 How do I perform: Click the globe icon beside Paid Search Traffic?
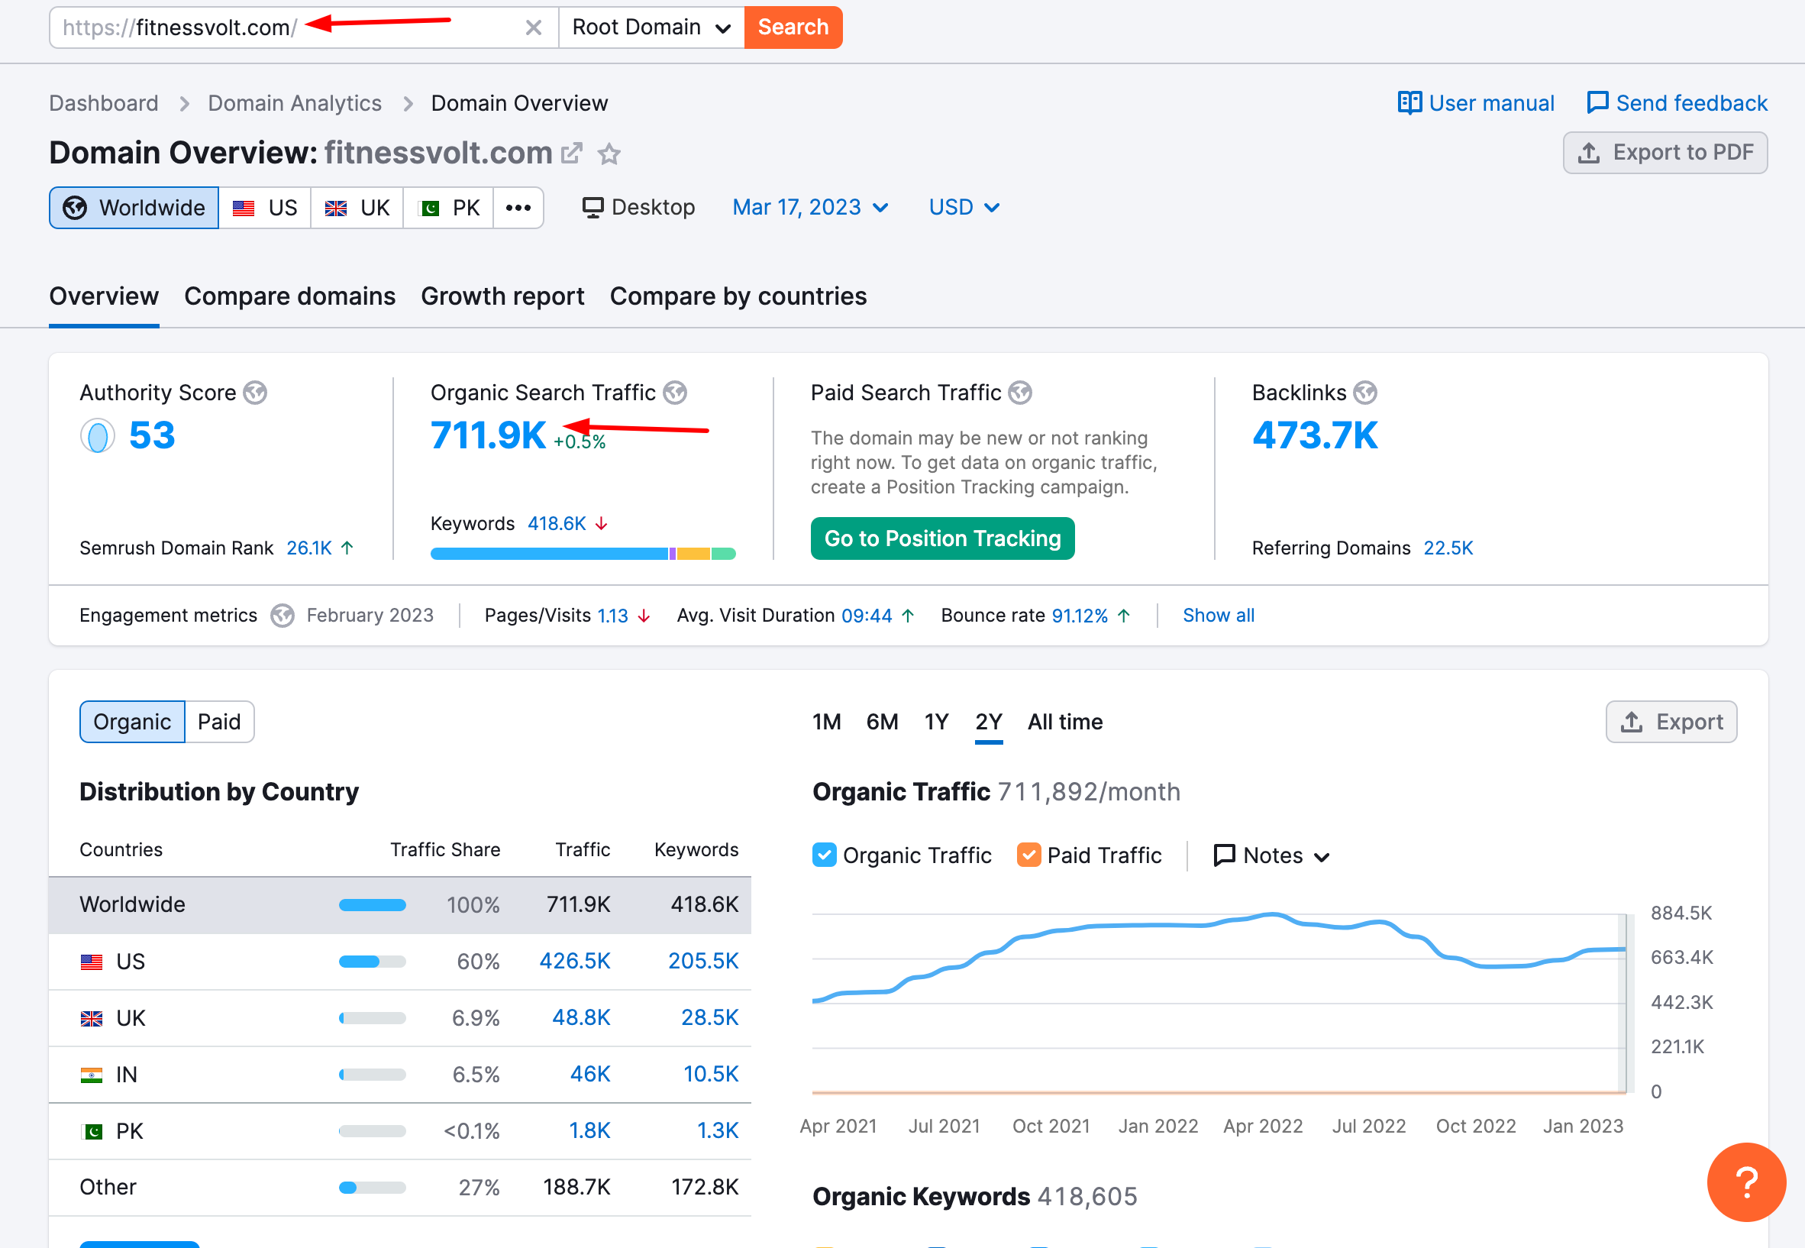(1020, 393)
